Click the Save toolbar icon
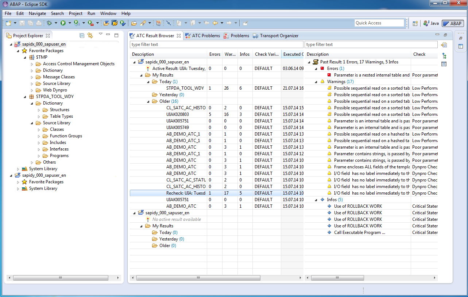Image resolution: width=468 pixels, height=297 pixels. 22,23
